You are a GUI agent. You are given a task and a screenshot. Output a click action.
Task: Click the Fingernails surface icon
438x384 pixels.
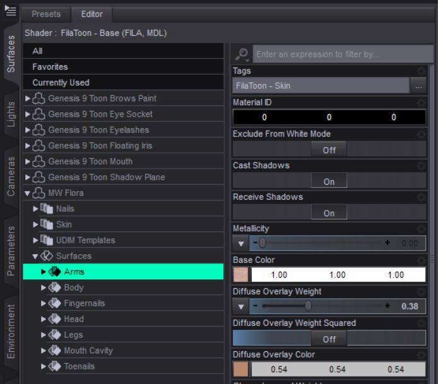click(x=54, y=303)
